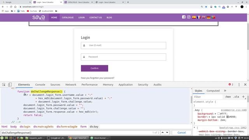Open a new browser tab
The image size is (249, 140).
tap(128, 2)
